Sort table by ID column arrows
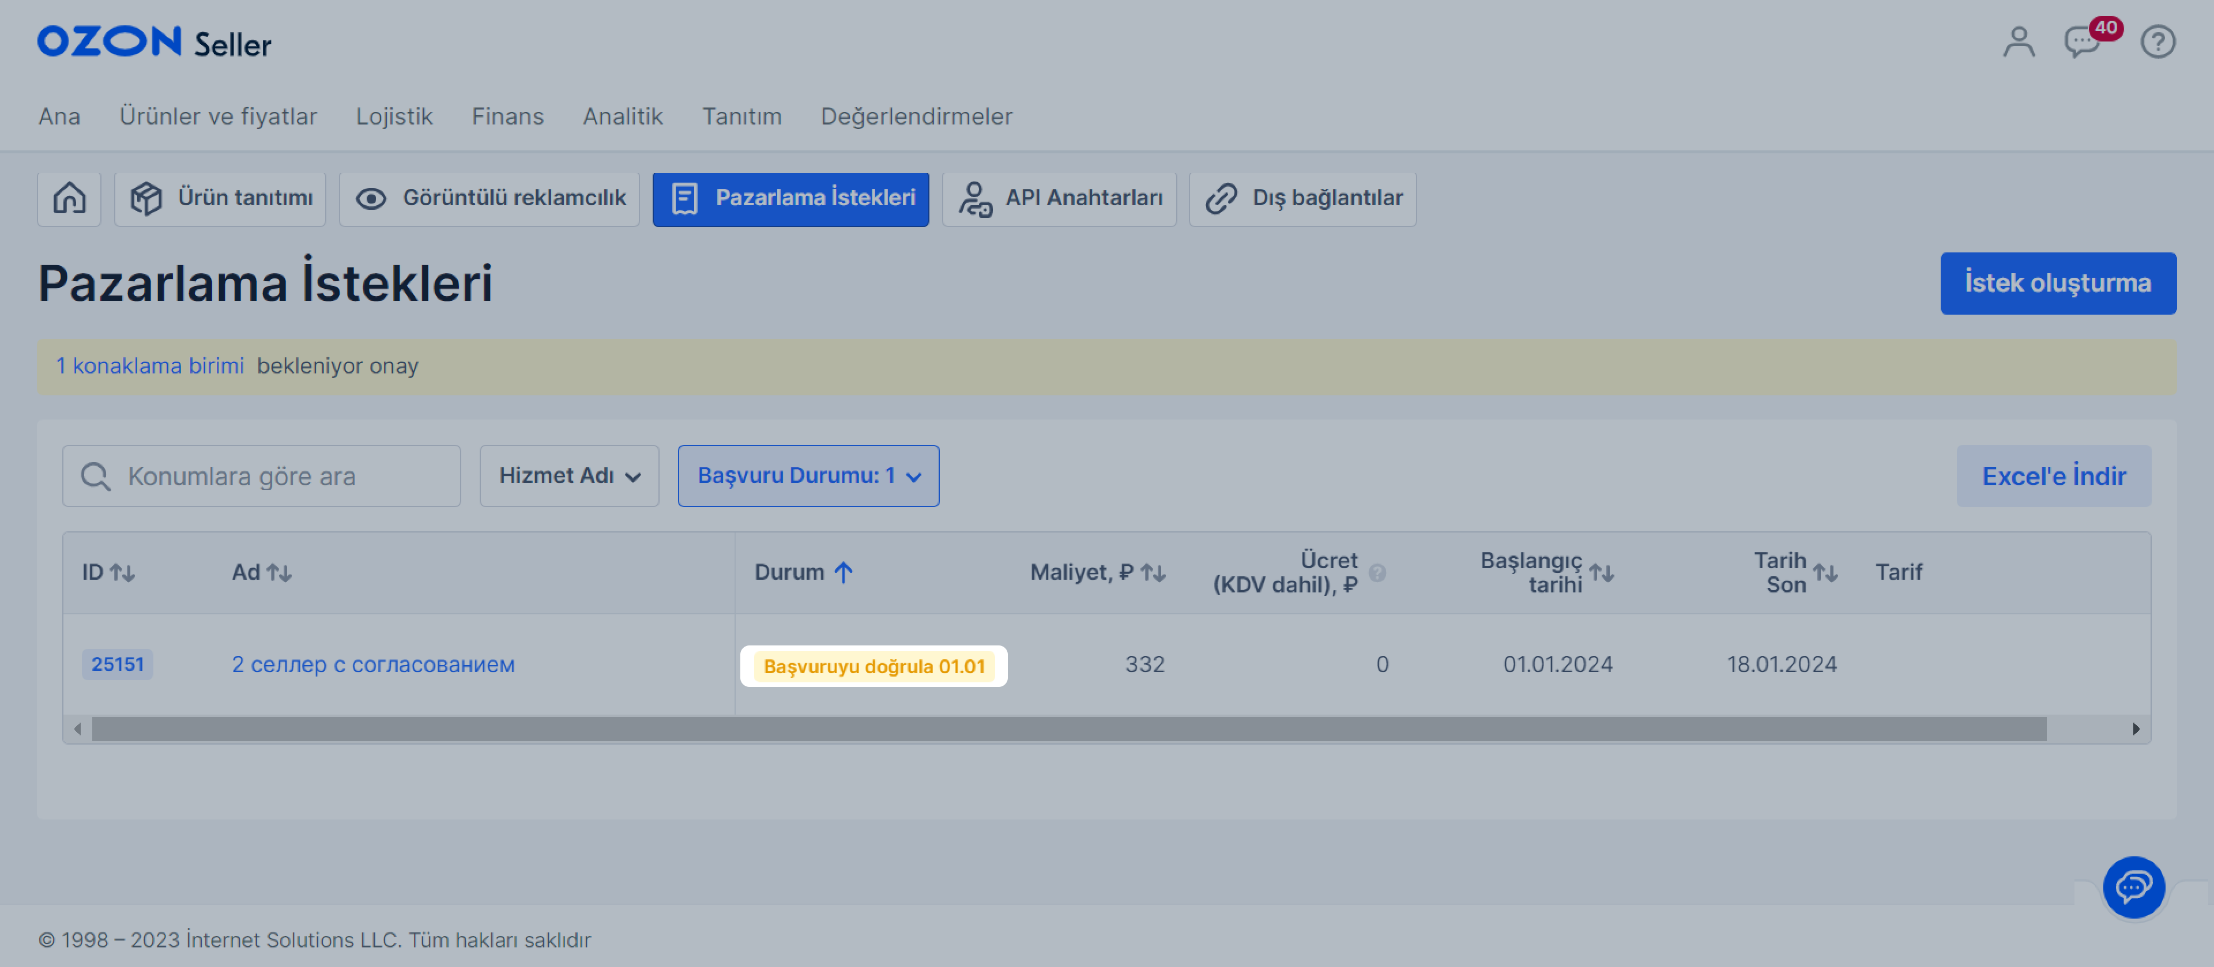The height and width of the screenshot is (967, 2214). (x=123, y=572)
